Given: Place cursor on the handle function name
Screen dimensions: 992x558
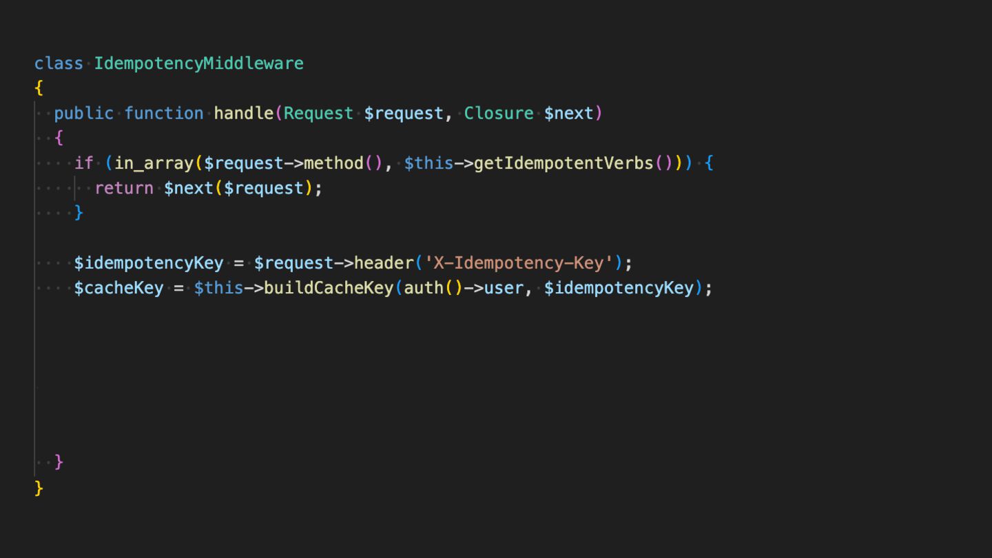Looking at the screenshot, I should click(x=244, y=113).
